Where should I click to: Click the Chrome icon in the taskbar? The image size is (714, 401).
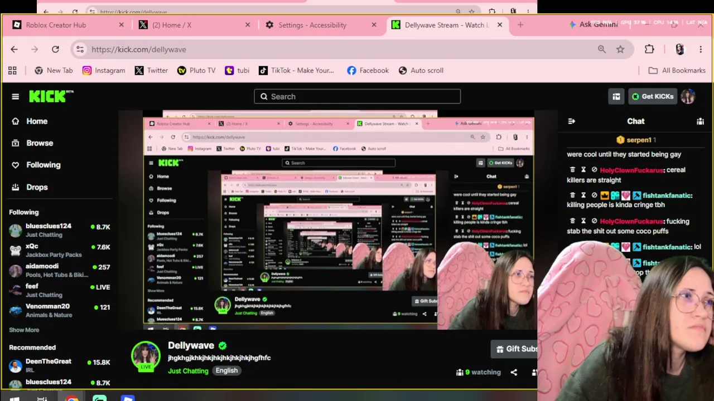71,398
